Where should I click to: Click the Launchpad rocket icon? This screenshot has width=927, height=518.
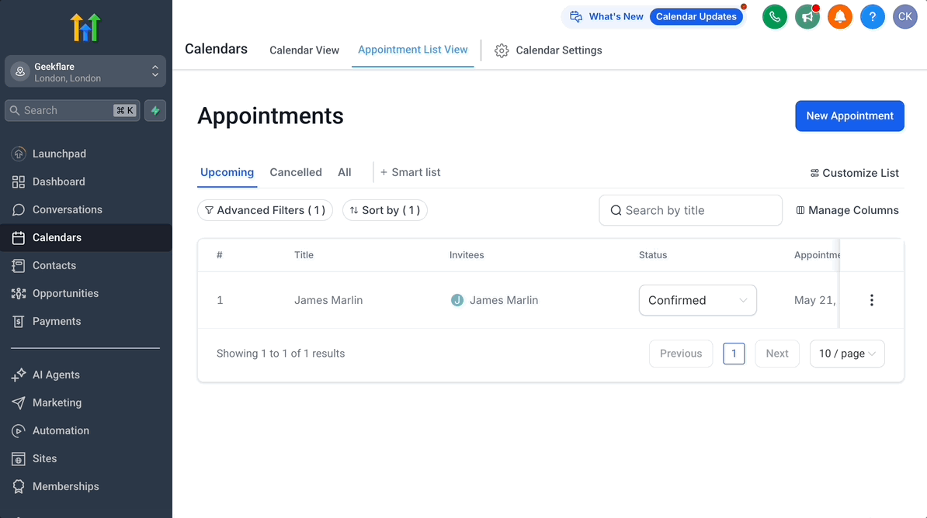point(19,154)
